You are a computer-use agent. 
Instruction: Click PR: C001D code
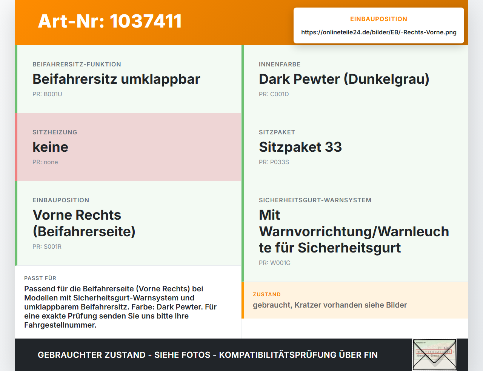274,94
